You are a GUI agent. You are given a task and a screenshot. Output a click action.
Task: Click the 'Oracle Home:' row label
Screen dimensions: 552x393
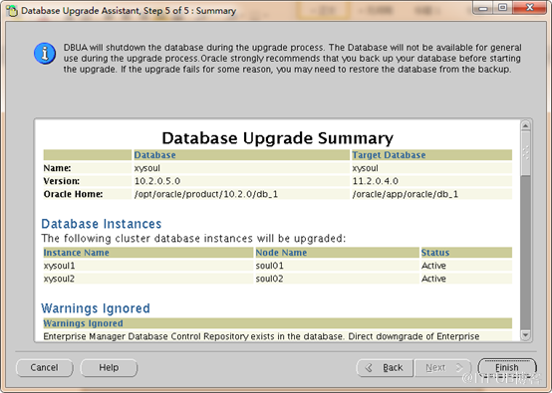73,194
